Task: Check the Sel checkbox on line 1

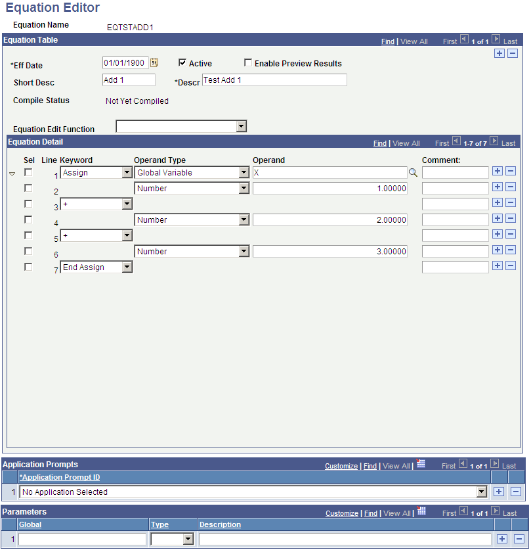Action: pos(28,172)
